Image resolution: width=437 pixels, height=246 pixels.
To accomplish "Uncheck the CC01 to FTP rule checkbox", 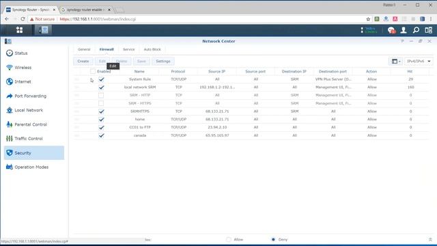I will pyautogui.click(x=101, y=128).
